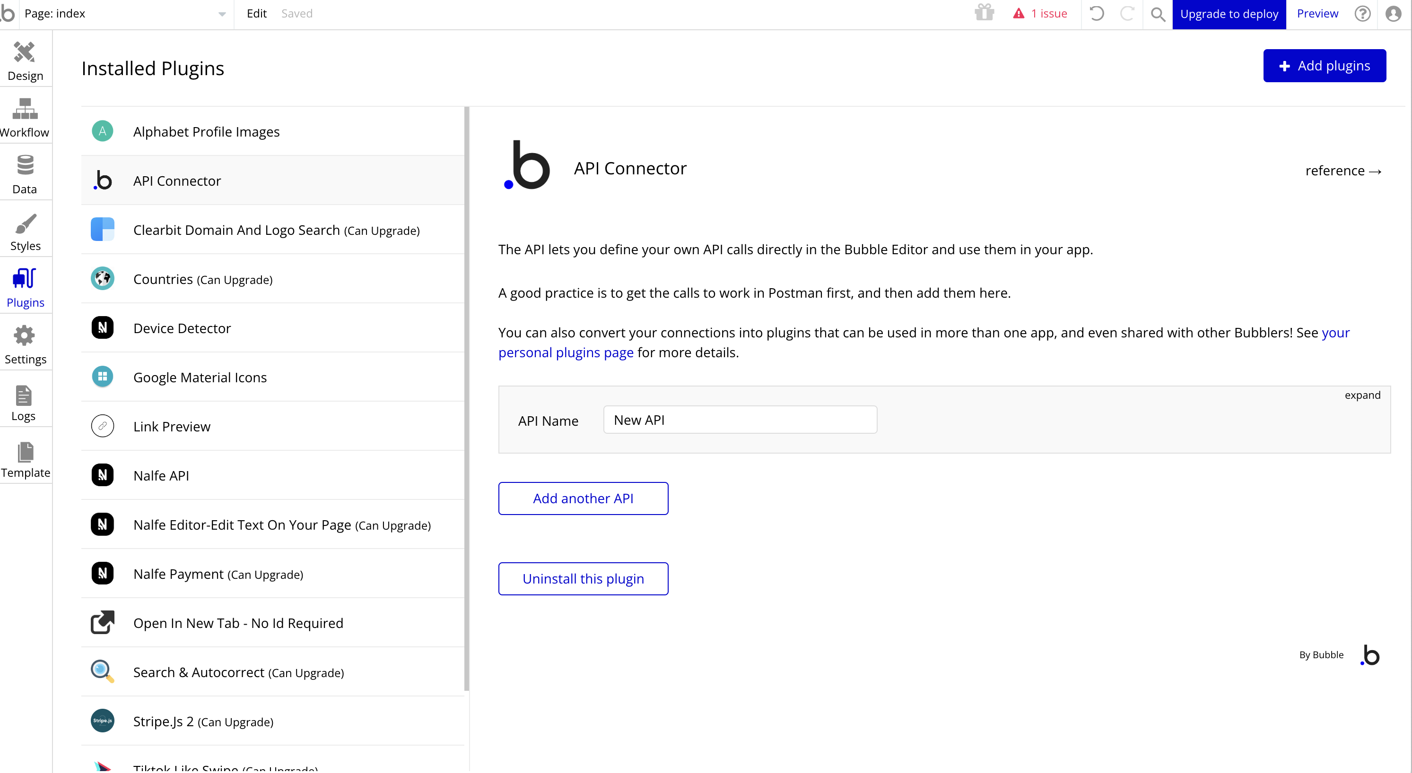Open the gift box icon
Image resolution: width=1412 pixels, height=773 pixels.
985,13
